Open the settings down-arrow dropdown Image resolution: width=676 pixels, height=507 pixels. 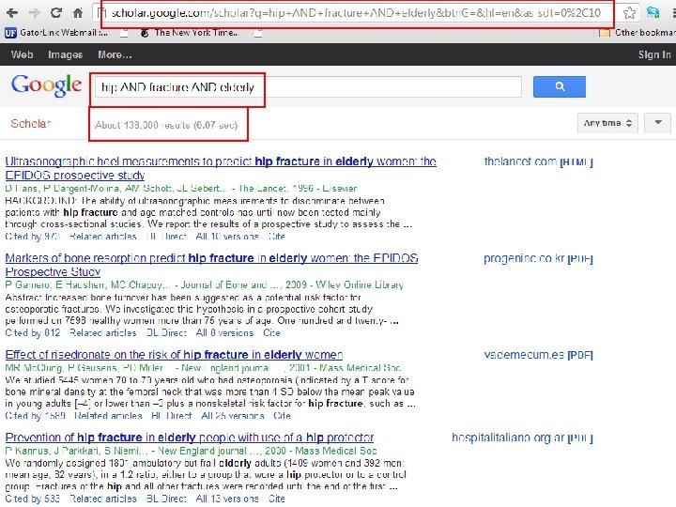coord(658,123)
